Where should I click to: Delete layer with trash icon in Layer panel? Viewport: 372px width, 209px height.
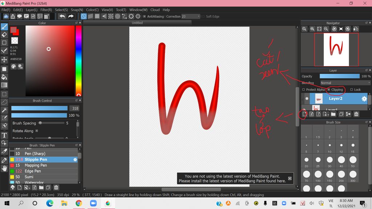pyautogui.click(x=356, y=114)
